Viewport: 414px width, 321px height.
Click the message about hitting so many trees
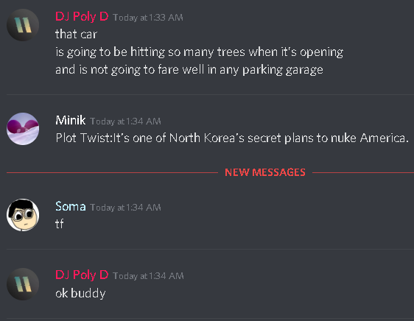pos(200,52)
